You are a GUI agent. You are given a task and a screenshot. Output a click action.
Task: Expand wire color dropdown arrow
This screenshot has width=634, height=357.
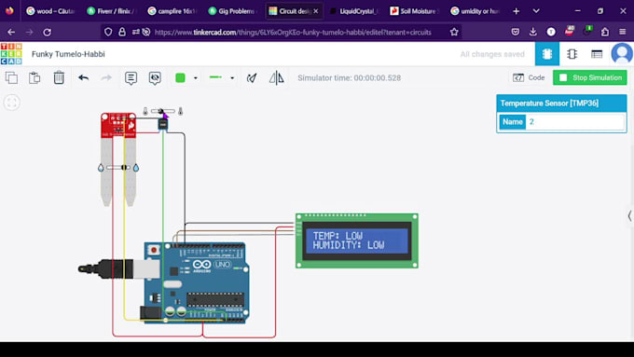[x=196, y=78]
